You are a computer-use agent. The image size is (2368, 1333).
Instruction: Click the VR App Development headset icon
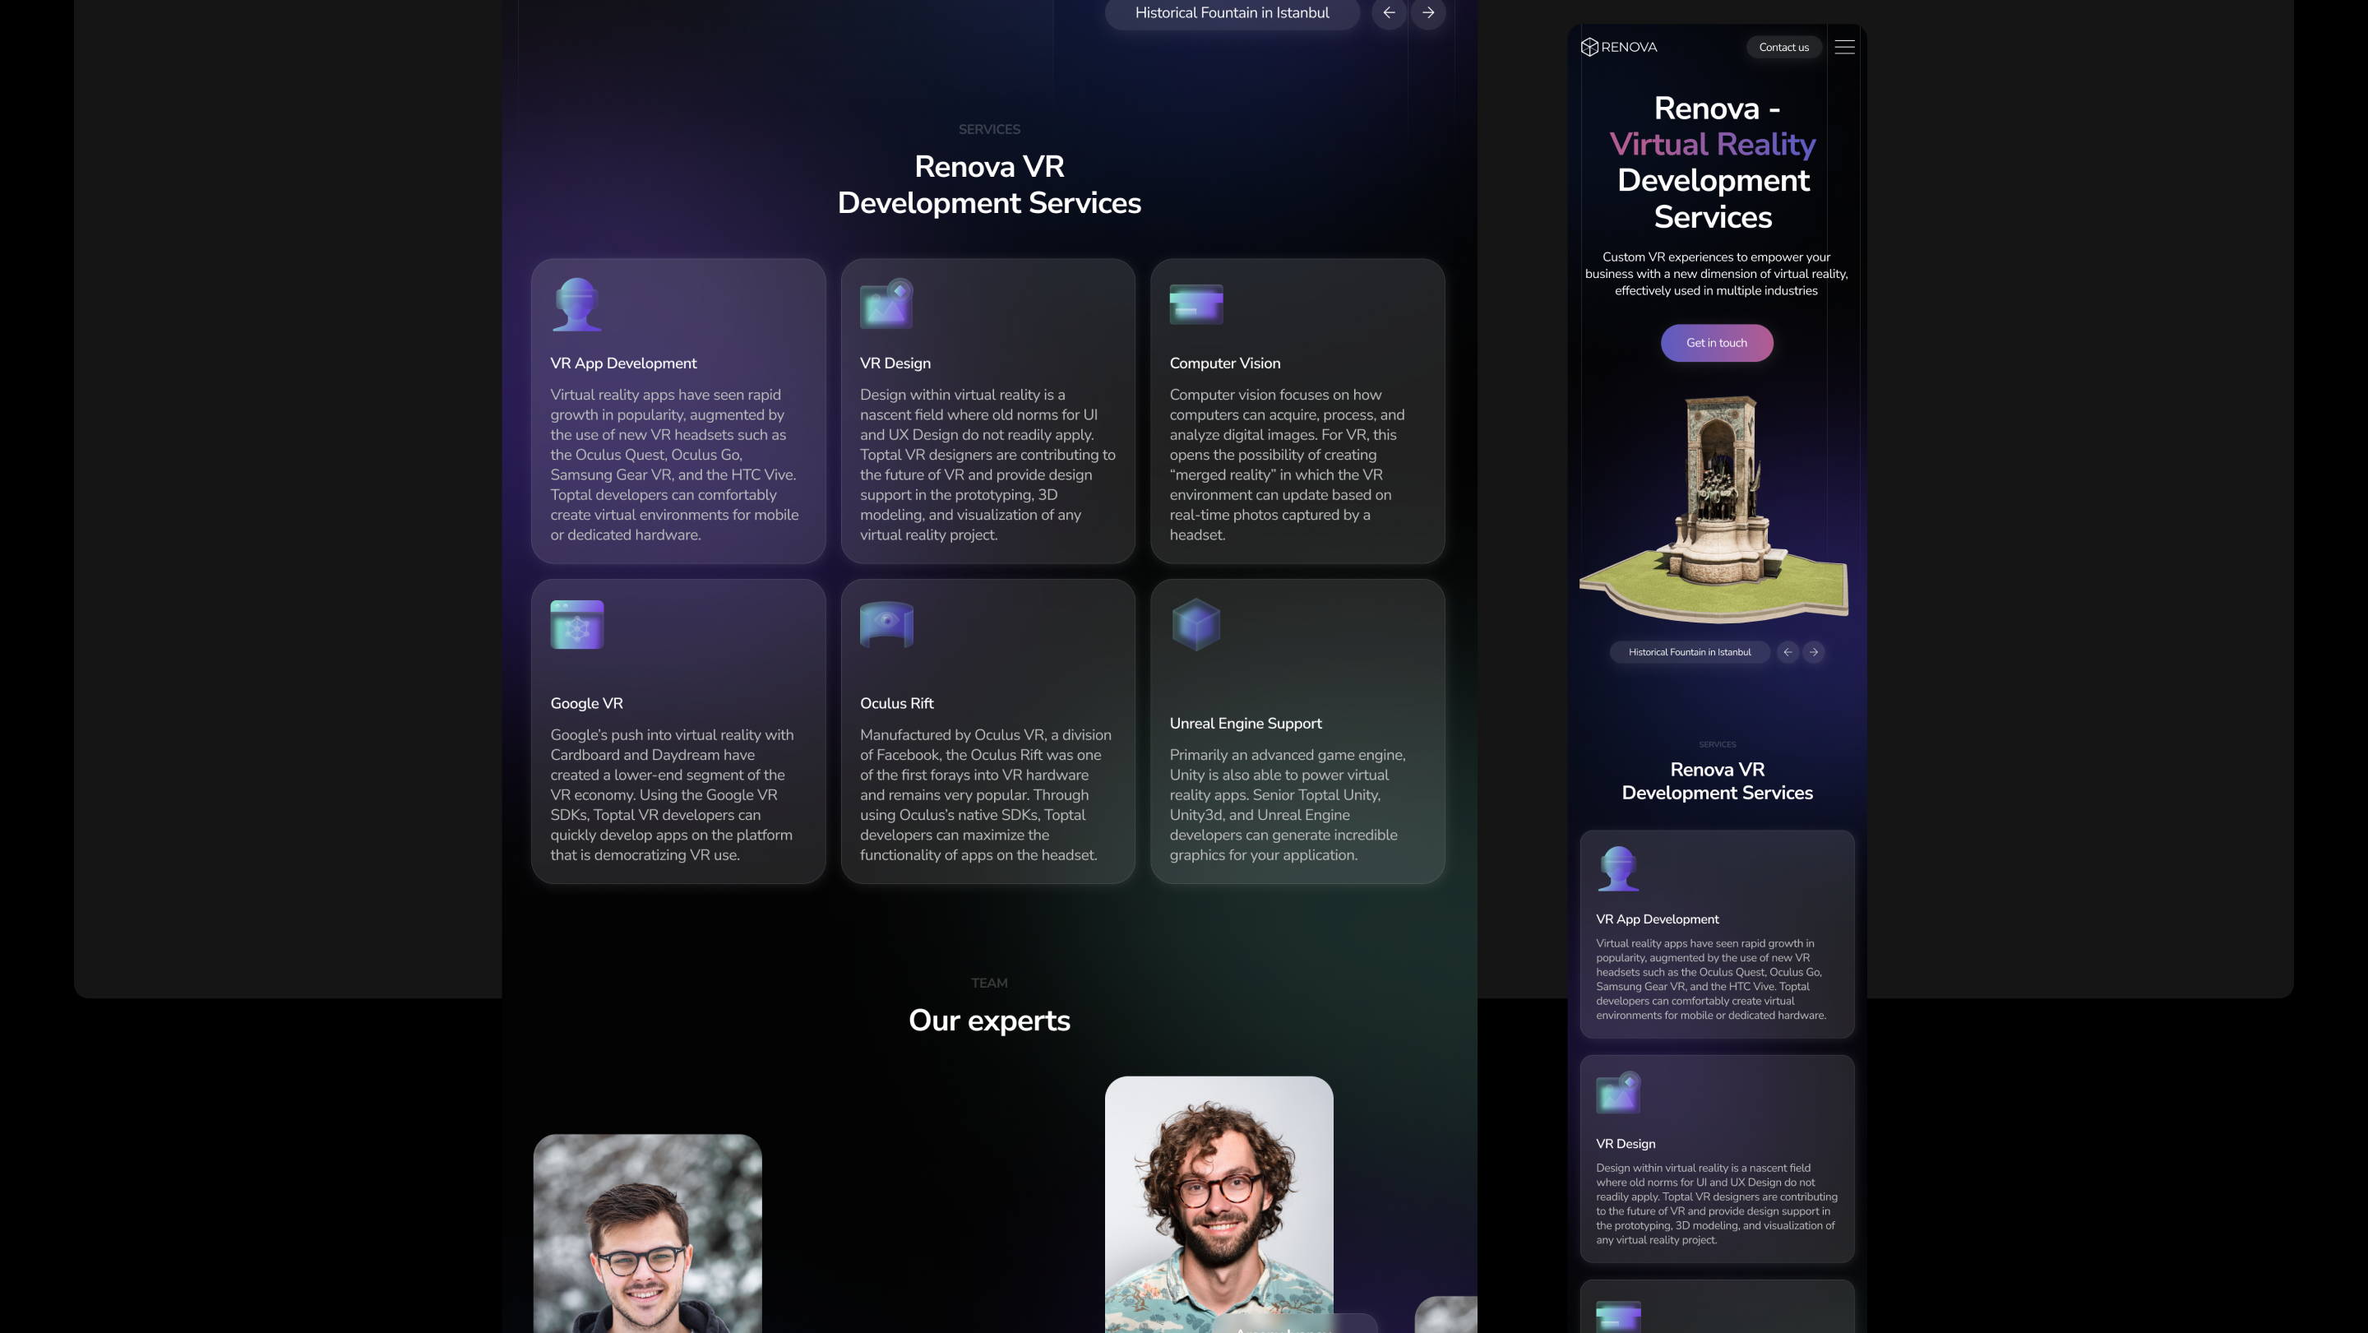[x=576, y=304]
